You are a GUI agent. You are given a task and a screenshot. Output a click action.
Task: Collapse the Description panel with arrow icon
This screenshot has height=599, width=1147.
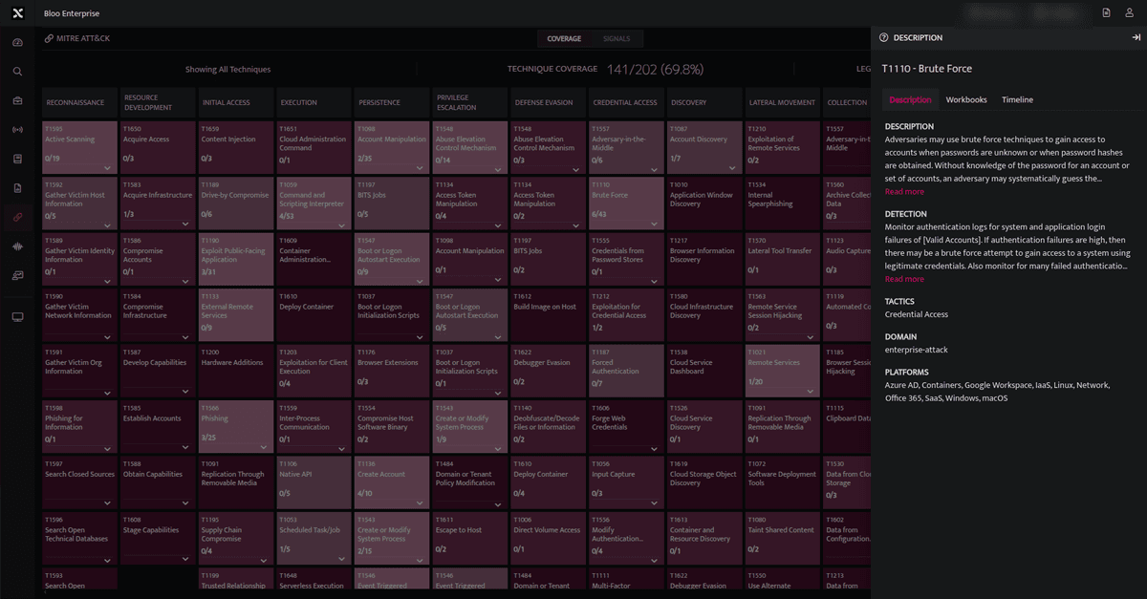tap(1136, 38)
